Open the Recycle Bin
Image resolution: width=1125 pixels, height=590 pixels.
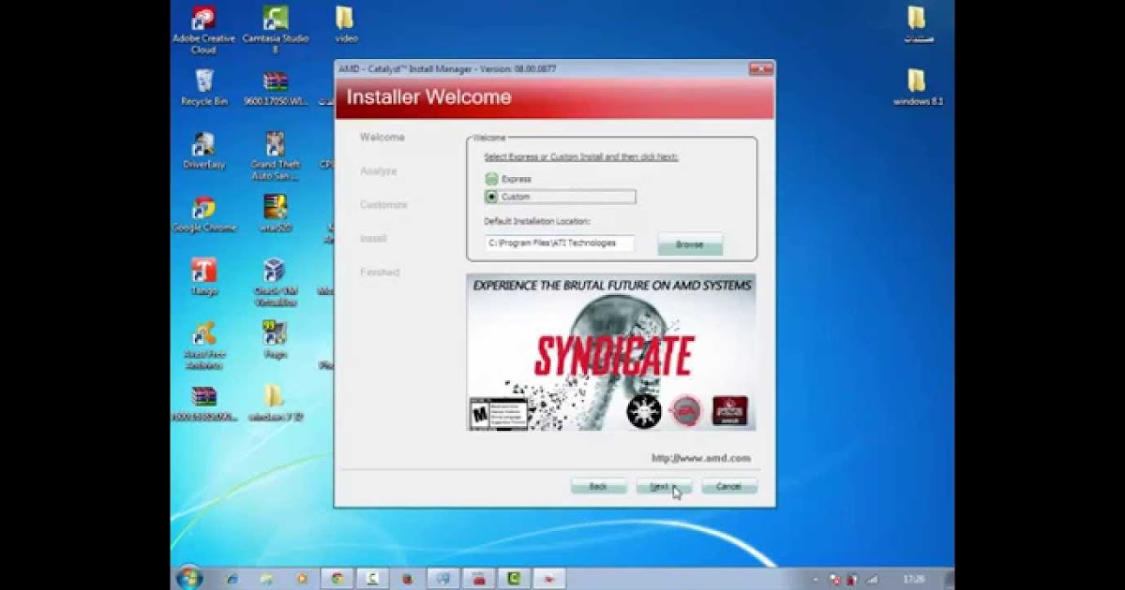point(203,87)
